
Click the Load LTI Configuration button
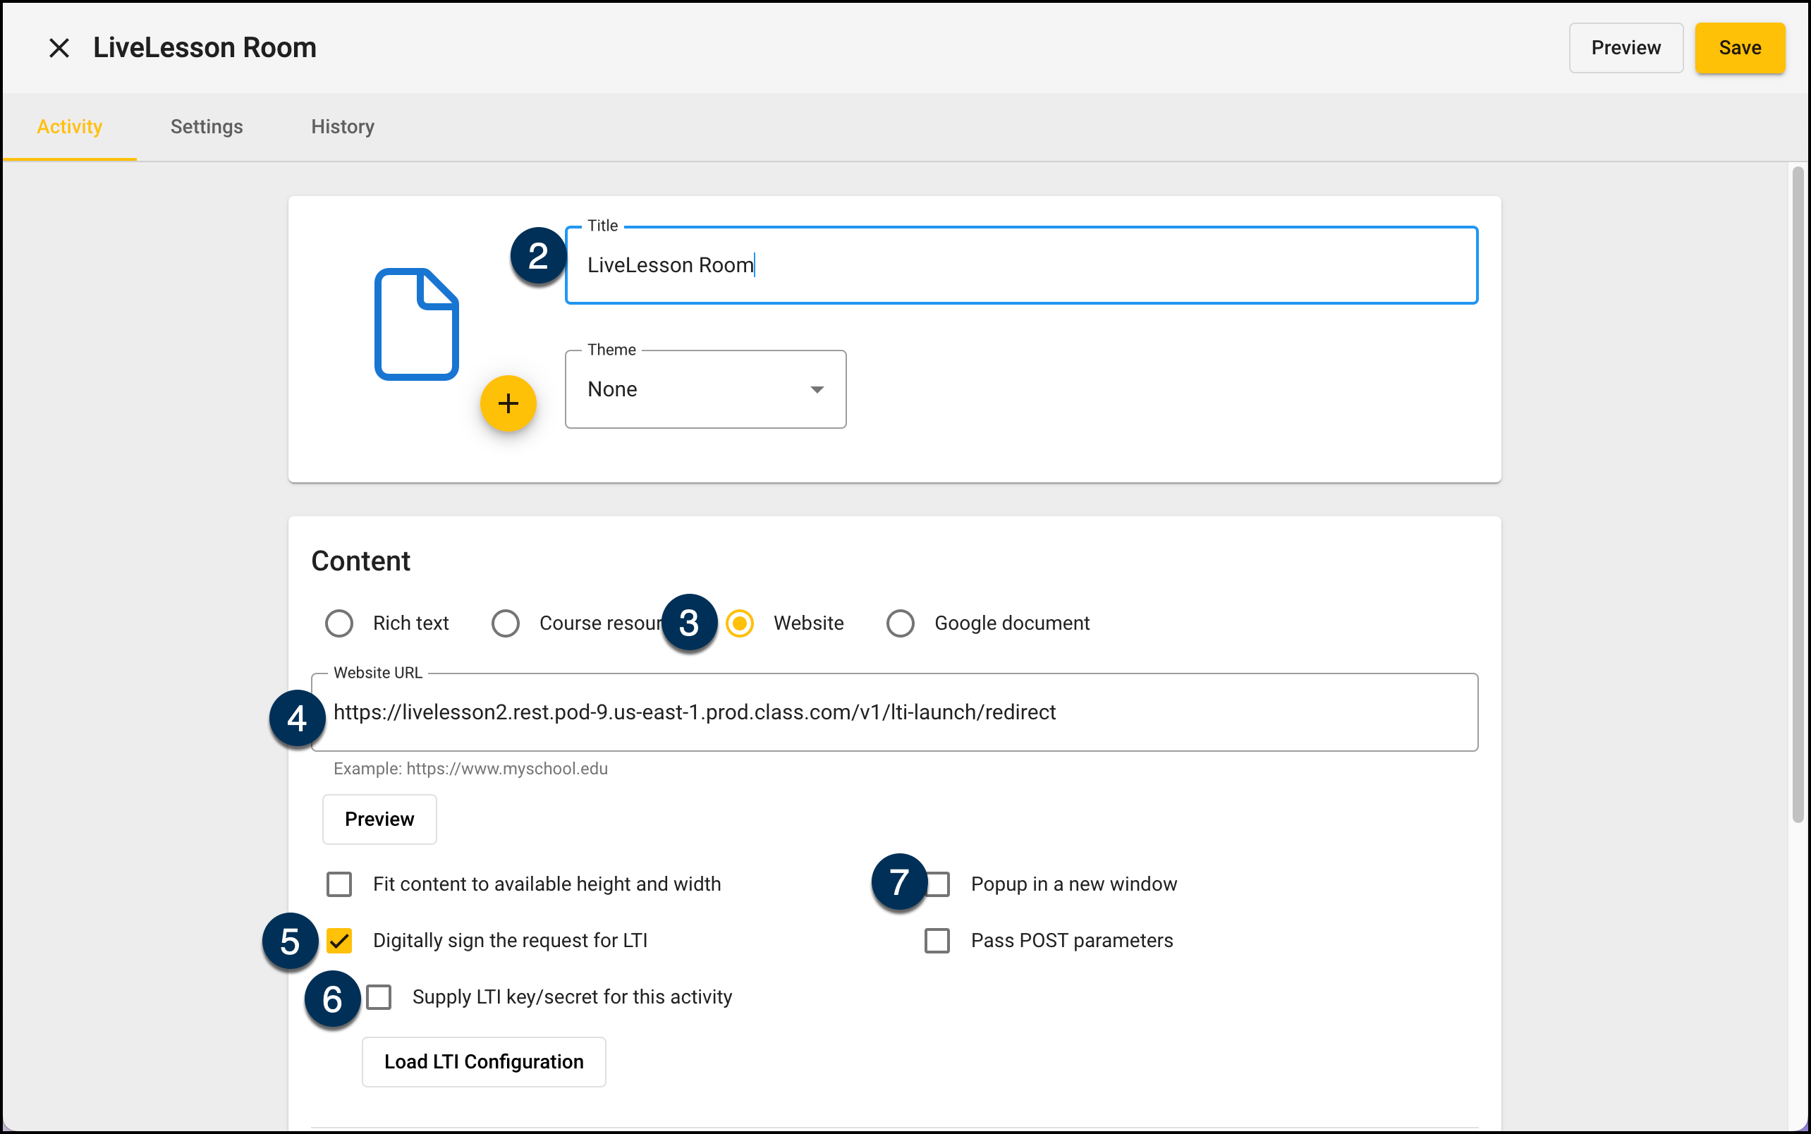[483, 1061]
